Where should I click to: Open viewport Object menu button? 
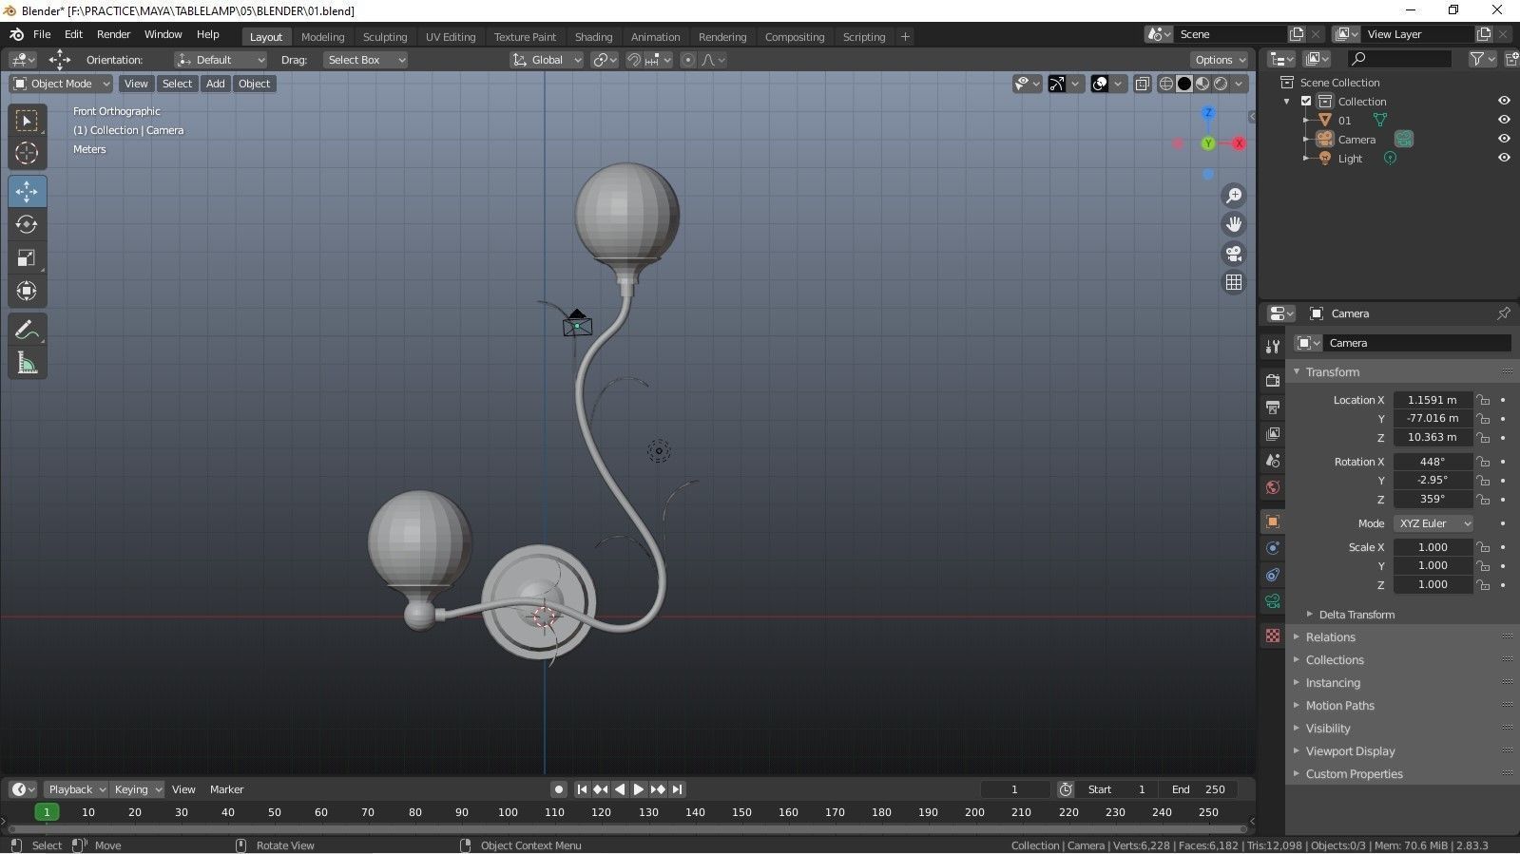(254, 84)
